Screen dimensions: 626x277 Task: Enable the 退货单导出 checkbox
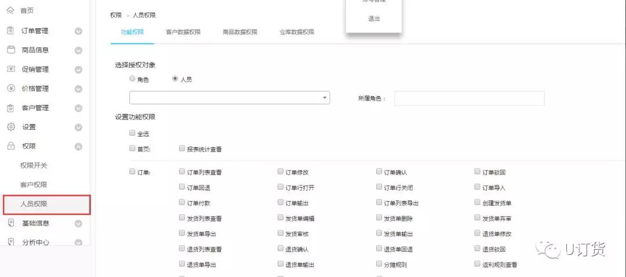pos(182,264)
